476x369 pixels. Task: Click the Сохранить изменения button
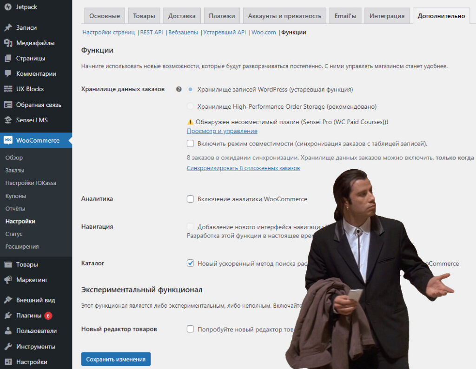[x=116, y=359]
